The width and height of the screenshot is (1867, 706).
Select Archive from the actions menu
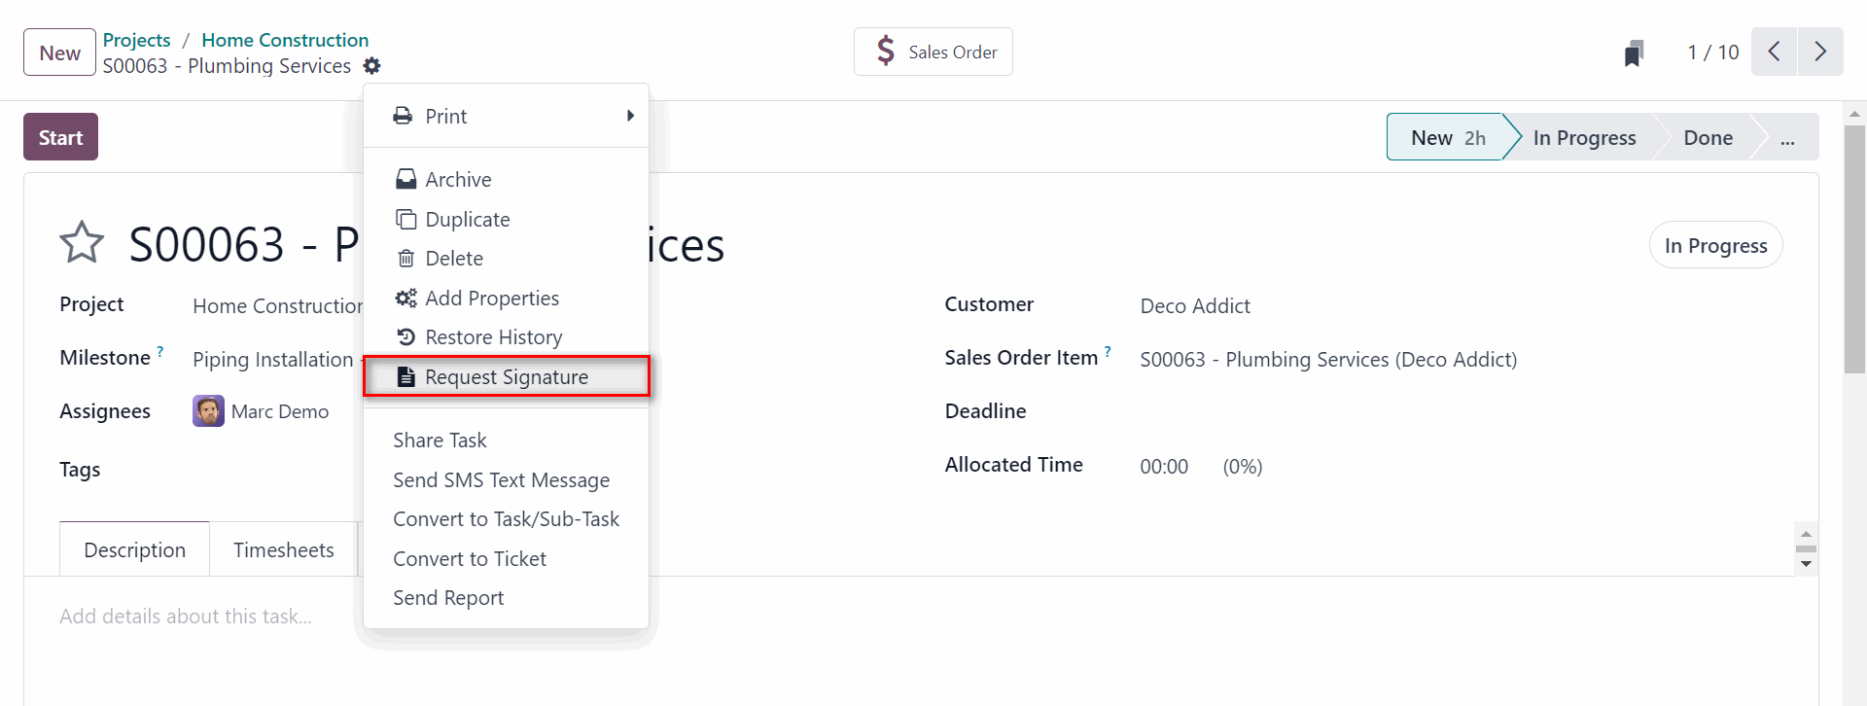(458, 180)
